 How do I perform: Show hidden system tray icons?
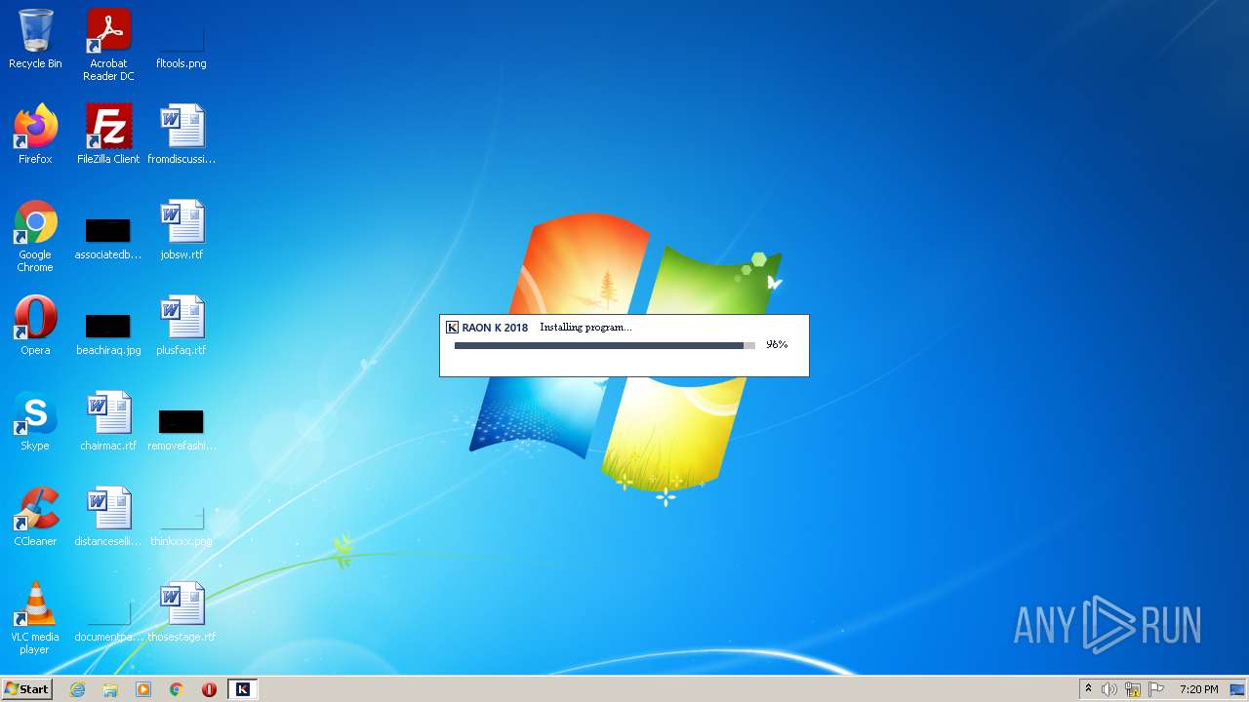click(x=1088, y=689)
